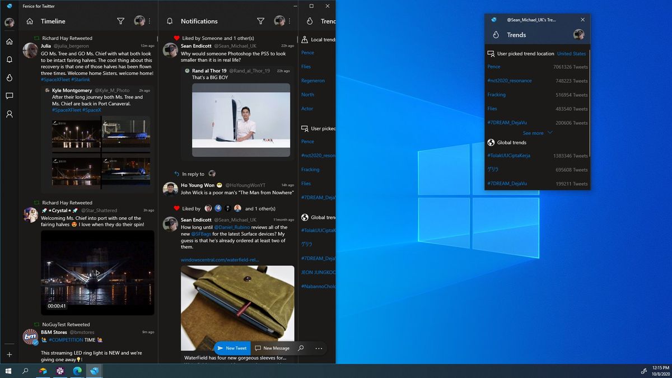Screen dimensions: 672x378
Task: Click the search magnifier in the floating bar
Action: pyautogui.click(x=301, y=348)
